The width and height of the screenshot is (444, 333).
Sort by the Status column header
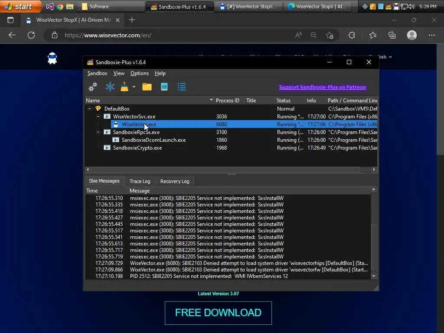290,101
